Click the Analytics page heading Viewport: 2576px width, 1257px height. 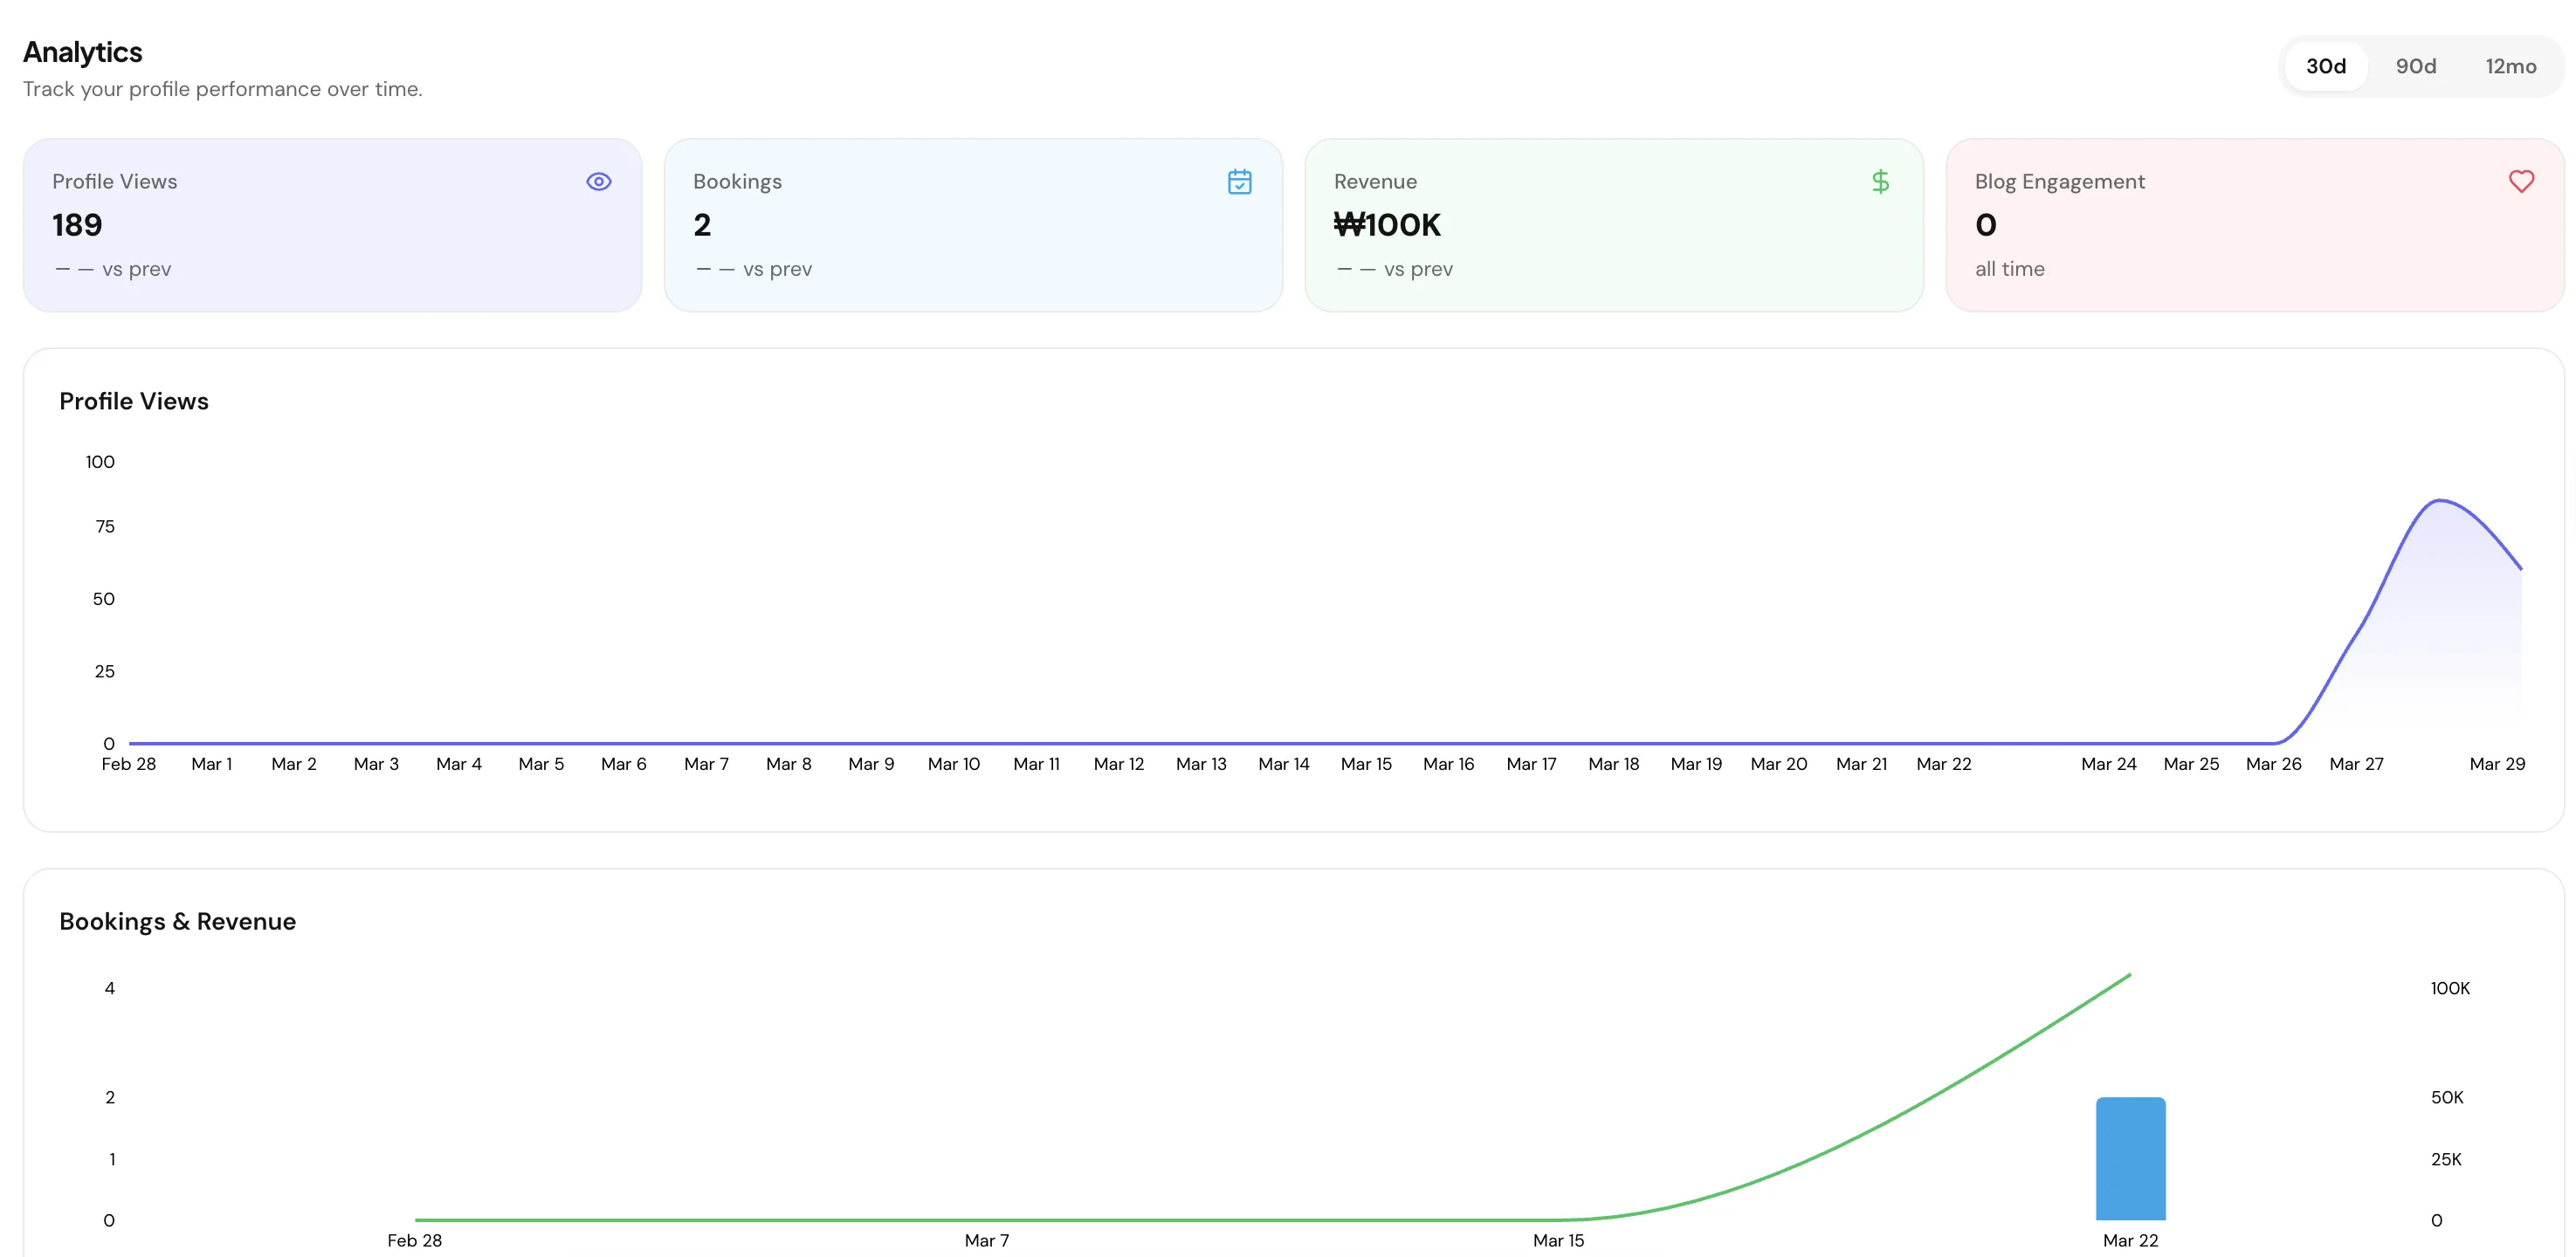click(x=83, y=52)
